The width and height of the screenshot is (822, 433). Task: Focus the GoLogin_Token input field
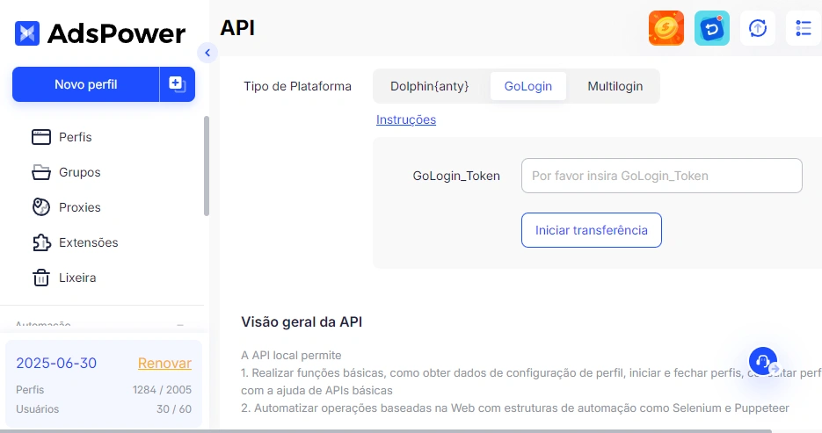[662, 176]
